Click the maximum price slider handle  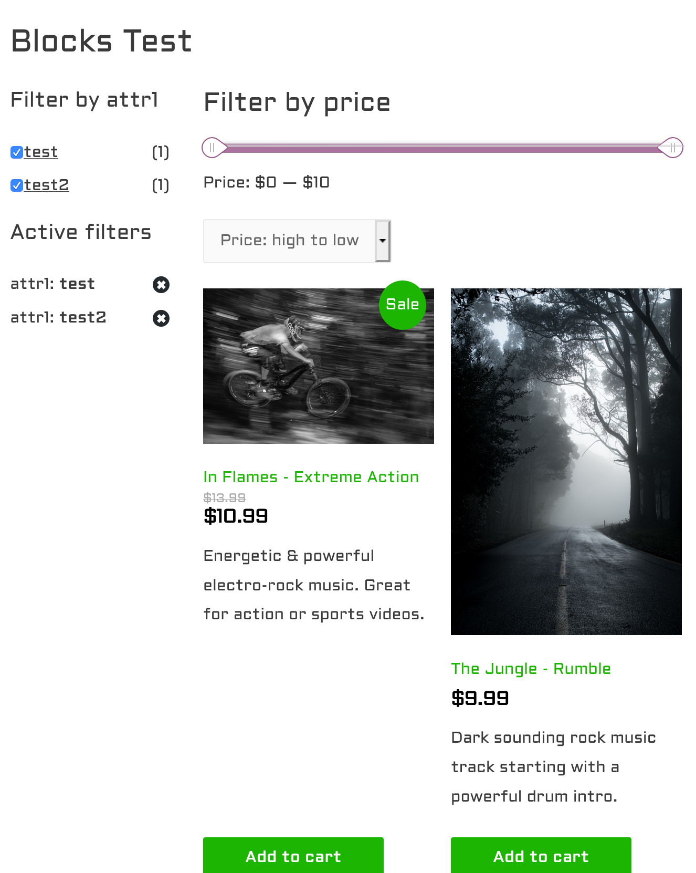click(672, 148)
